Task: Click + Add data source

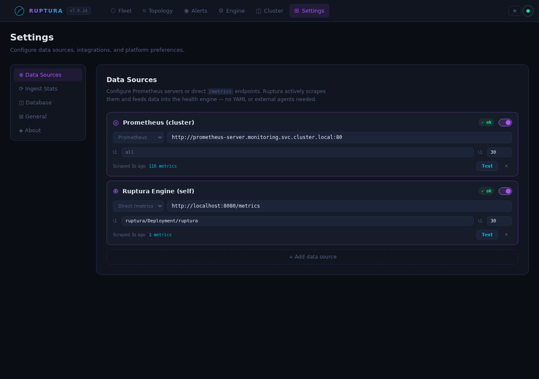Action: tap(312, 257)
